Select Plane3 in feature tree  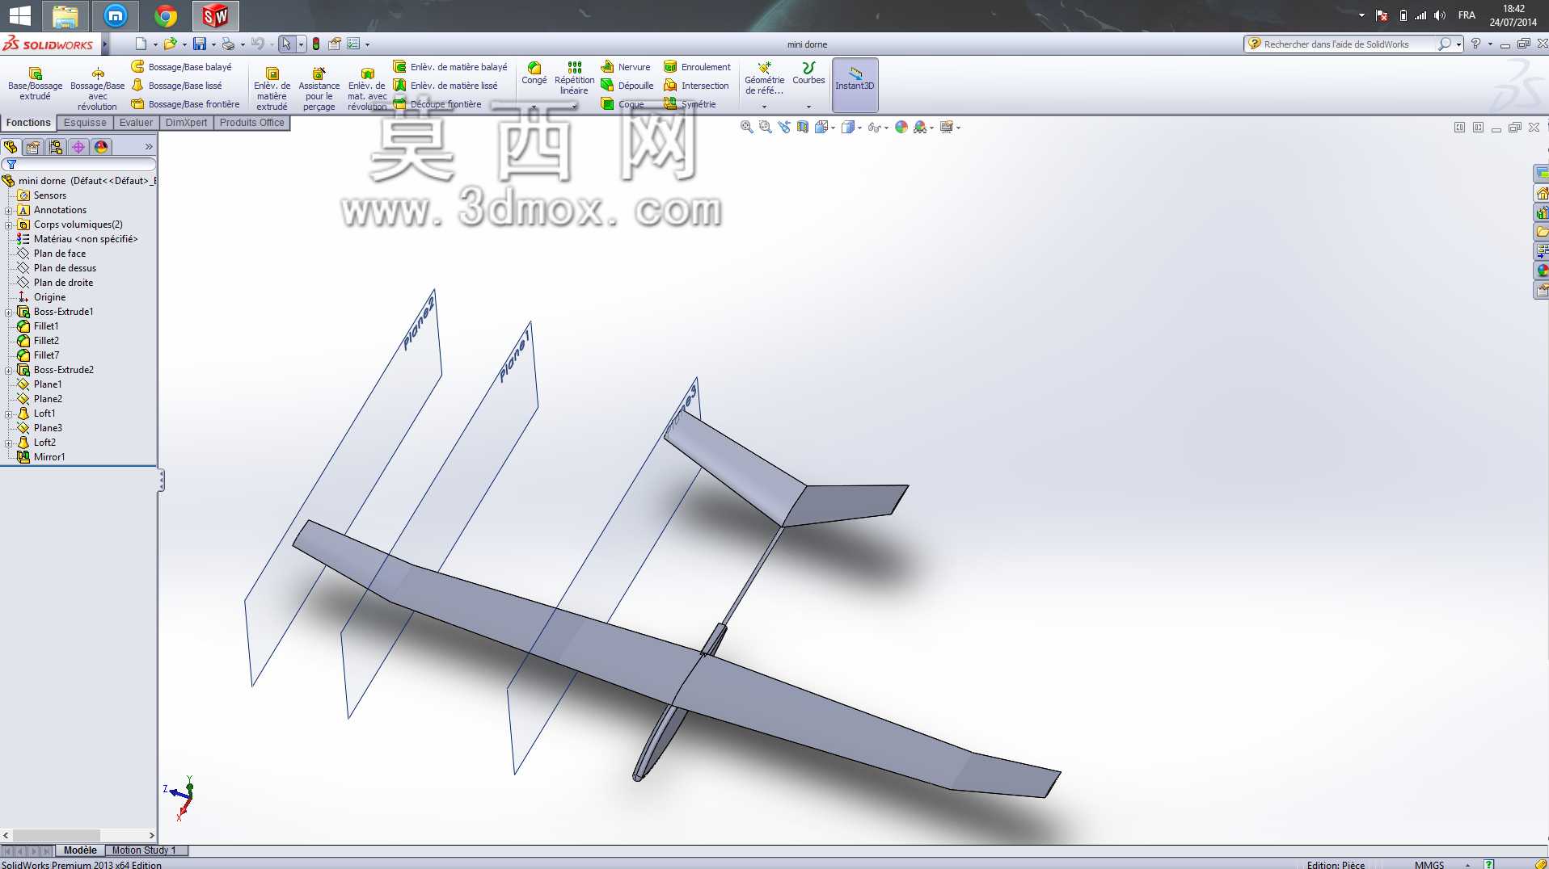[48, 428]
